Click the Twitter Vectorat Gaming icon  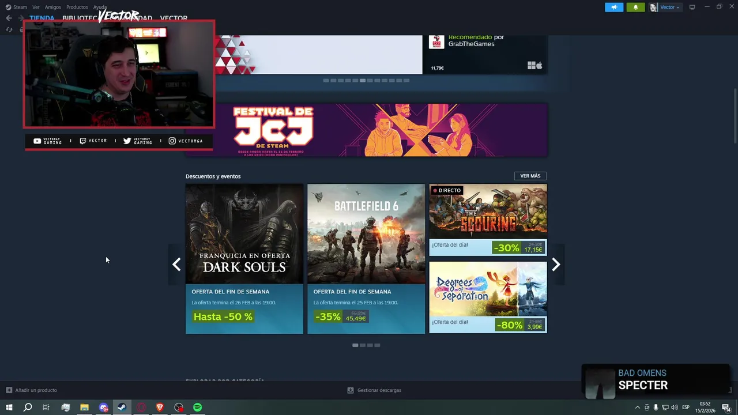[x=127, y=141]
